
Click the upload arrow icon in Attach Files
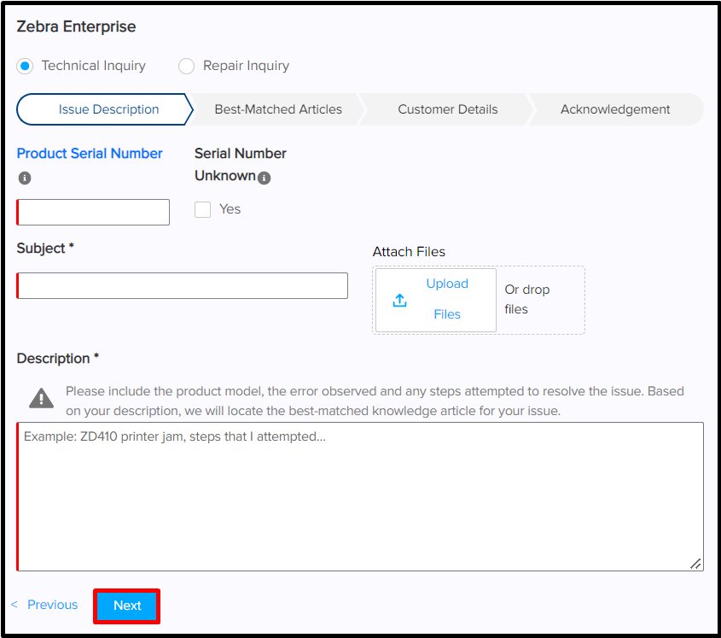398,300
